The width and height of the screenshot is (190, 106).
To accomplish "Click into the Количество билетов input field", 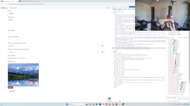I will (x=56, y=39).
